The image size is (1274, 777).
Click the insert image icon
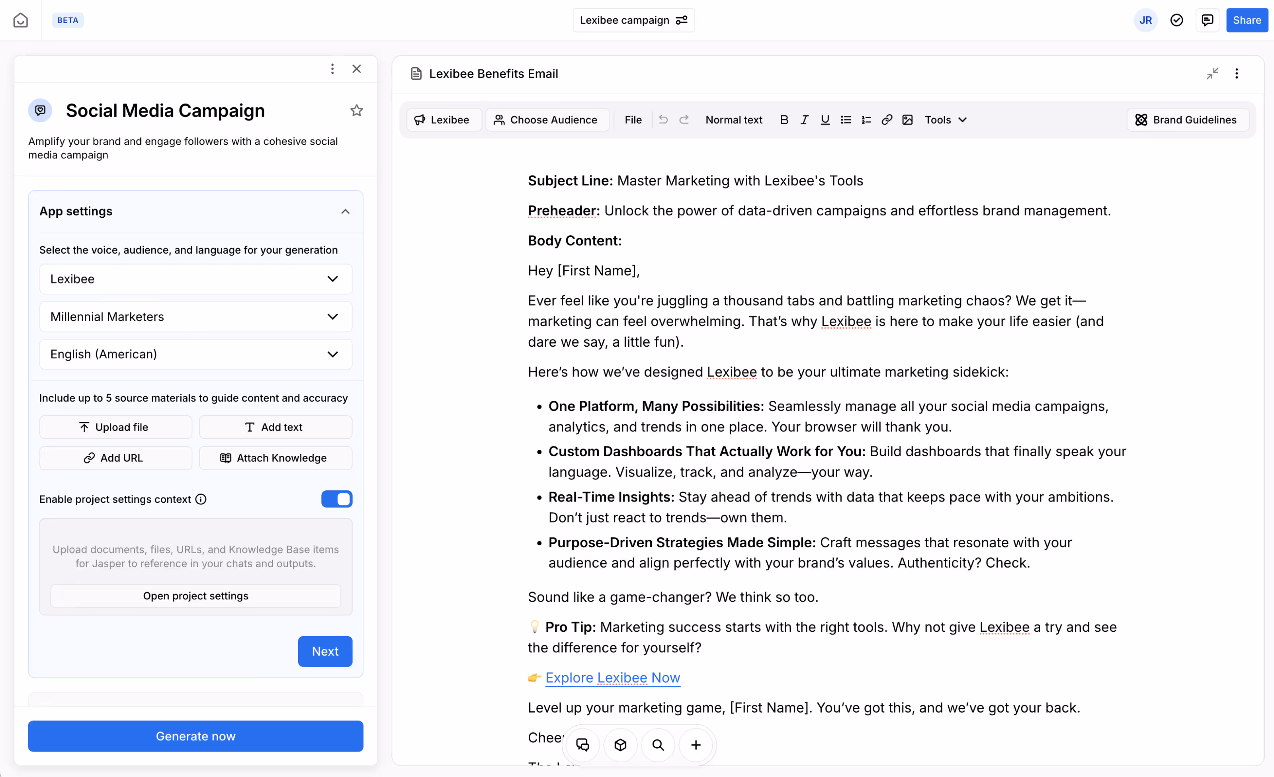pyautogui.click(x=907, y=119)
